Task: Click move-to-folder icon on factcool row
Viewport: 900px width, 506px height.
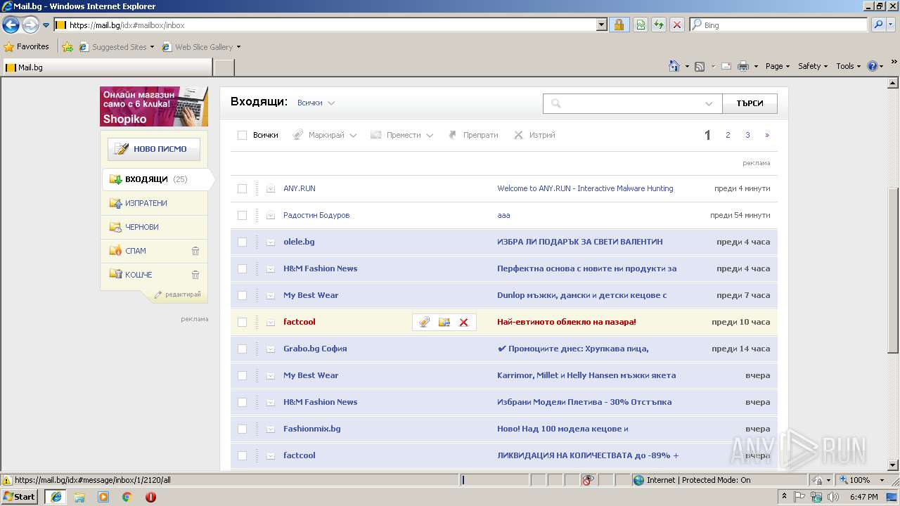Action: [444, 322]
